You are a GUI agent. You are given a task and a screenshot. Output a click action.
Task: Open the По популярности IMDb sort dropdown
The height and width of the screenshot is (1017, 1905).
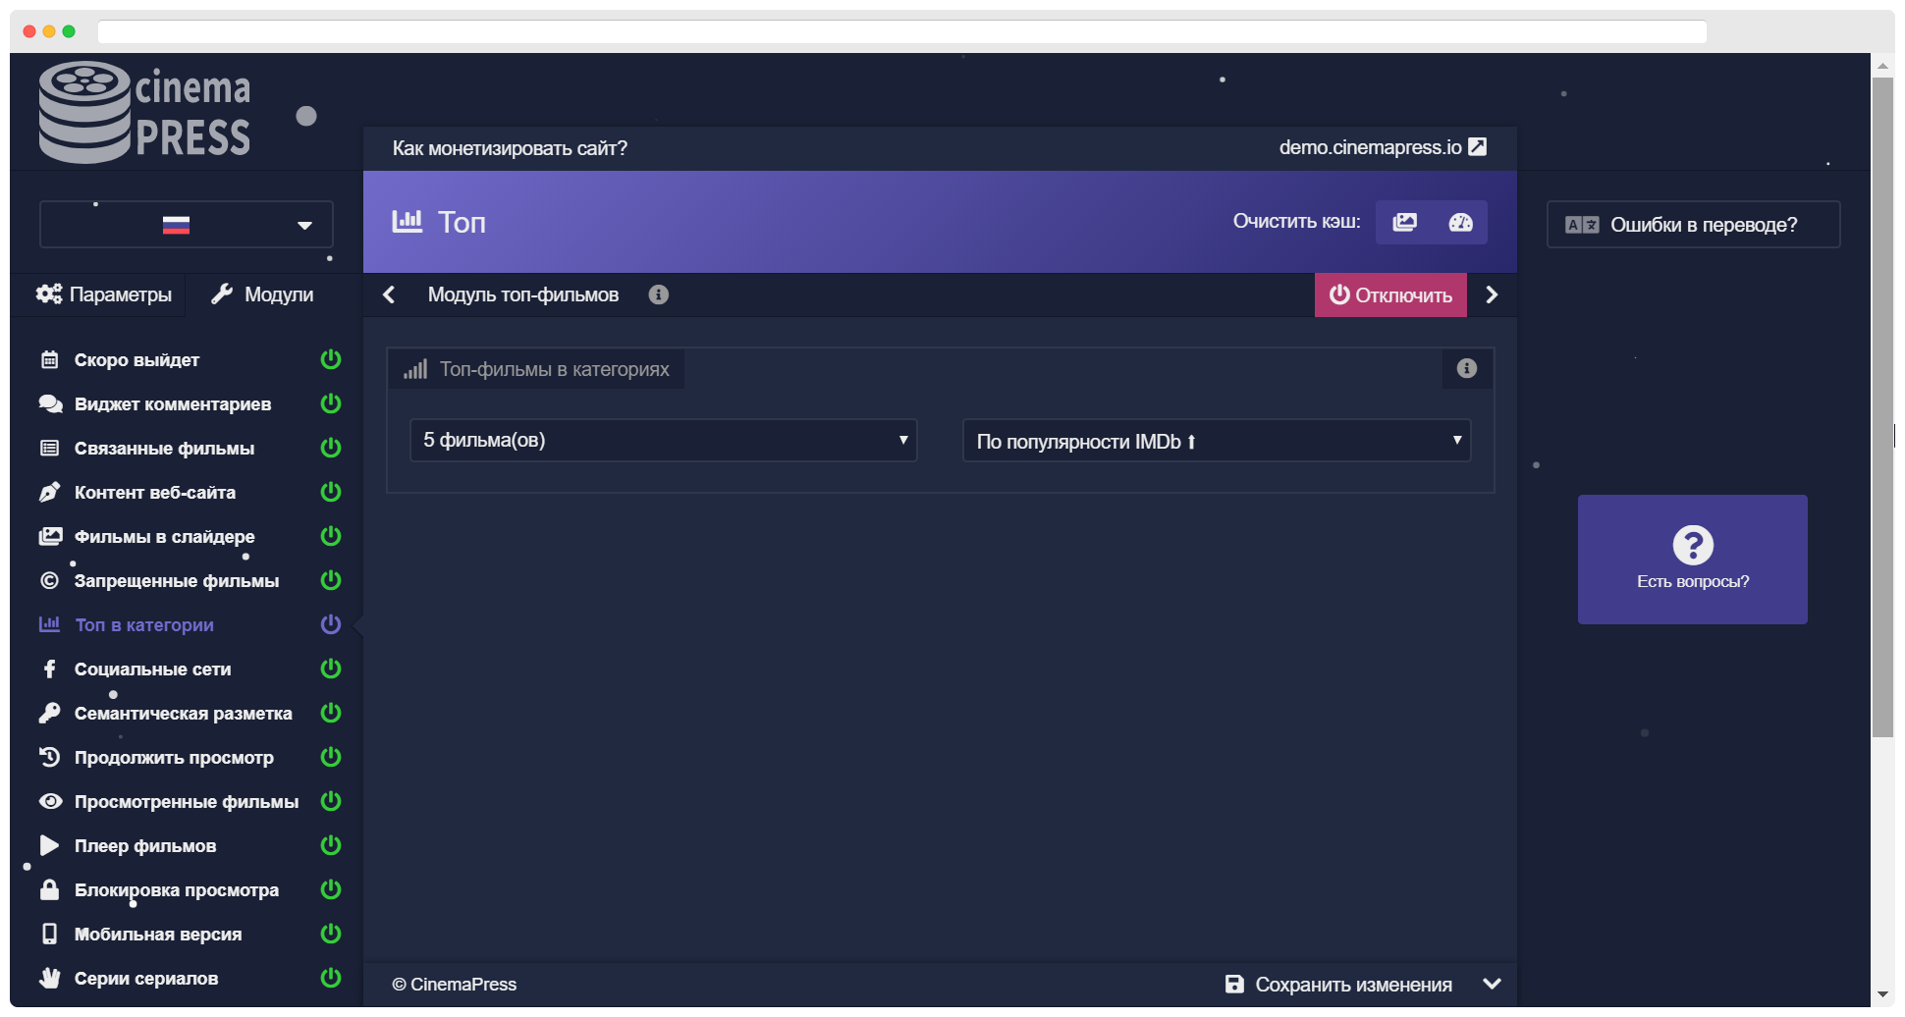pos(1217,441)
